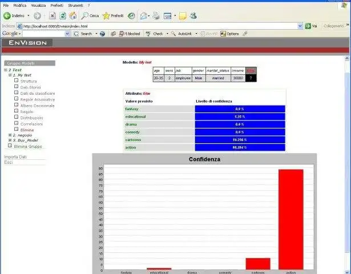The width and height of the screenshot is (351, 274).
Task: Click the green Refresh page icon
Action: (63, 15)
